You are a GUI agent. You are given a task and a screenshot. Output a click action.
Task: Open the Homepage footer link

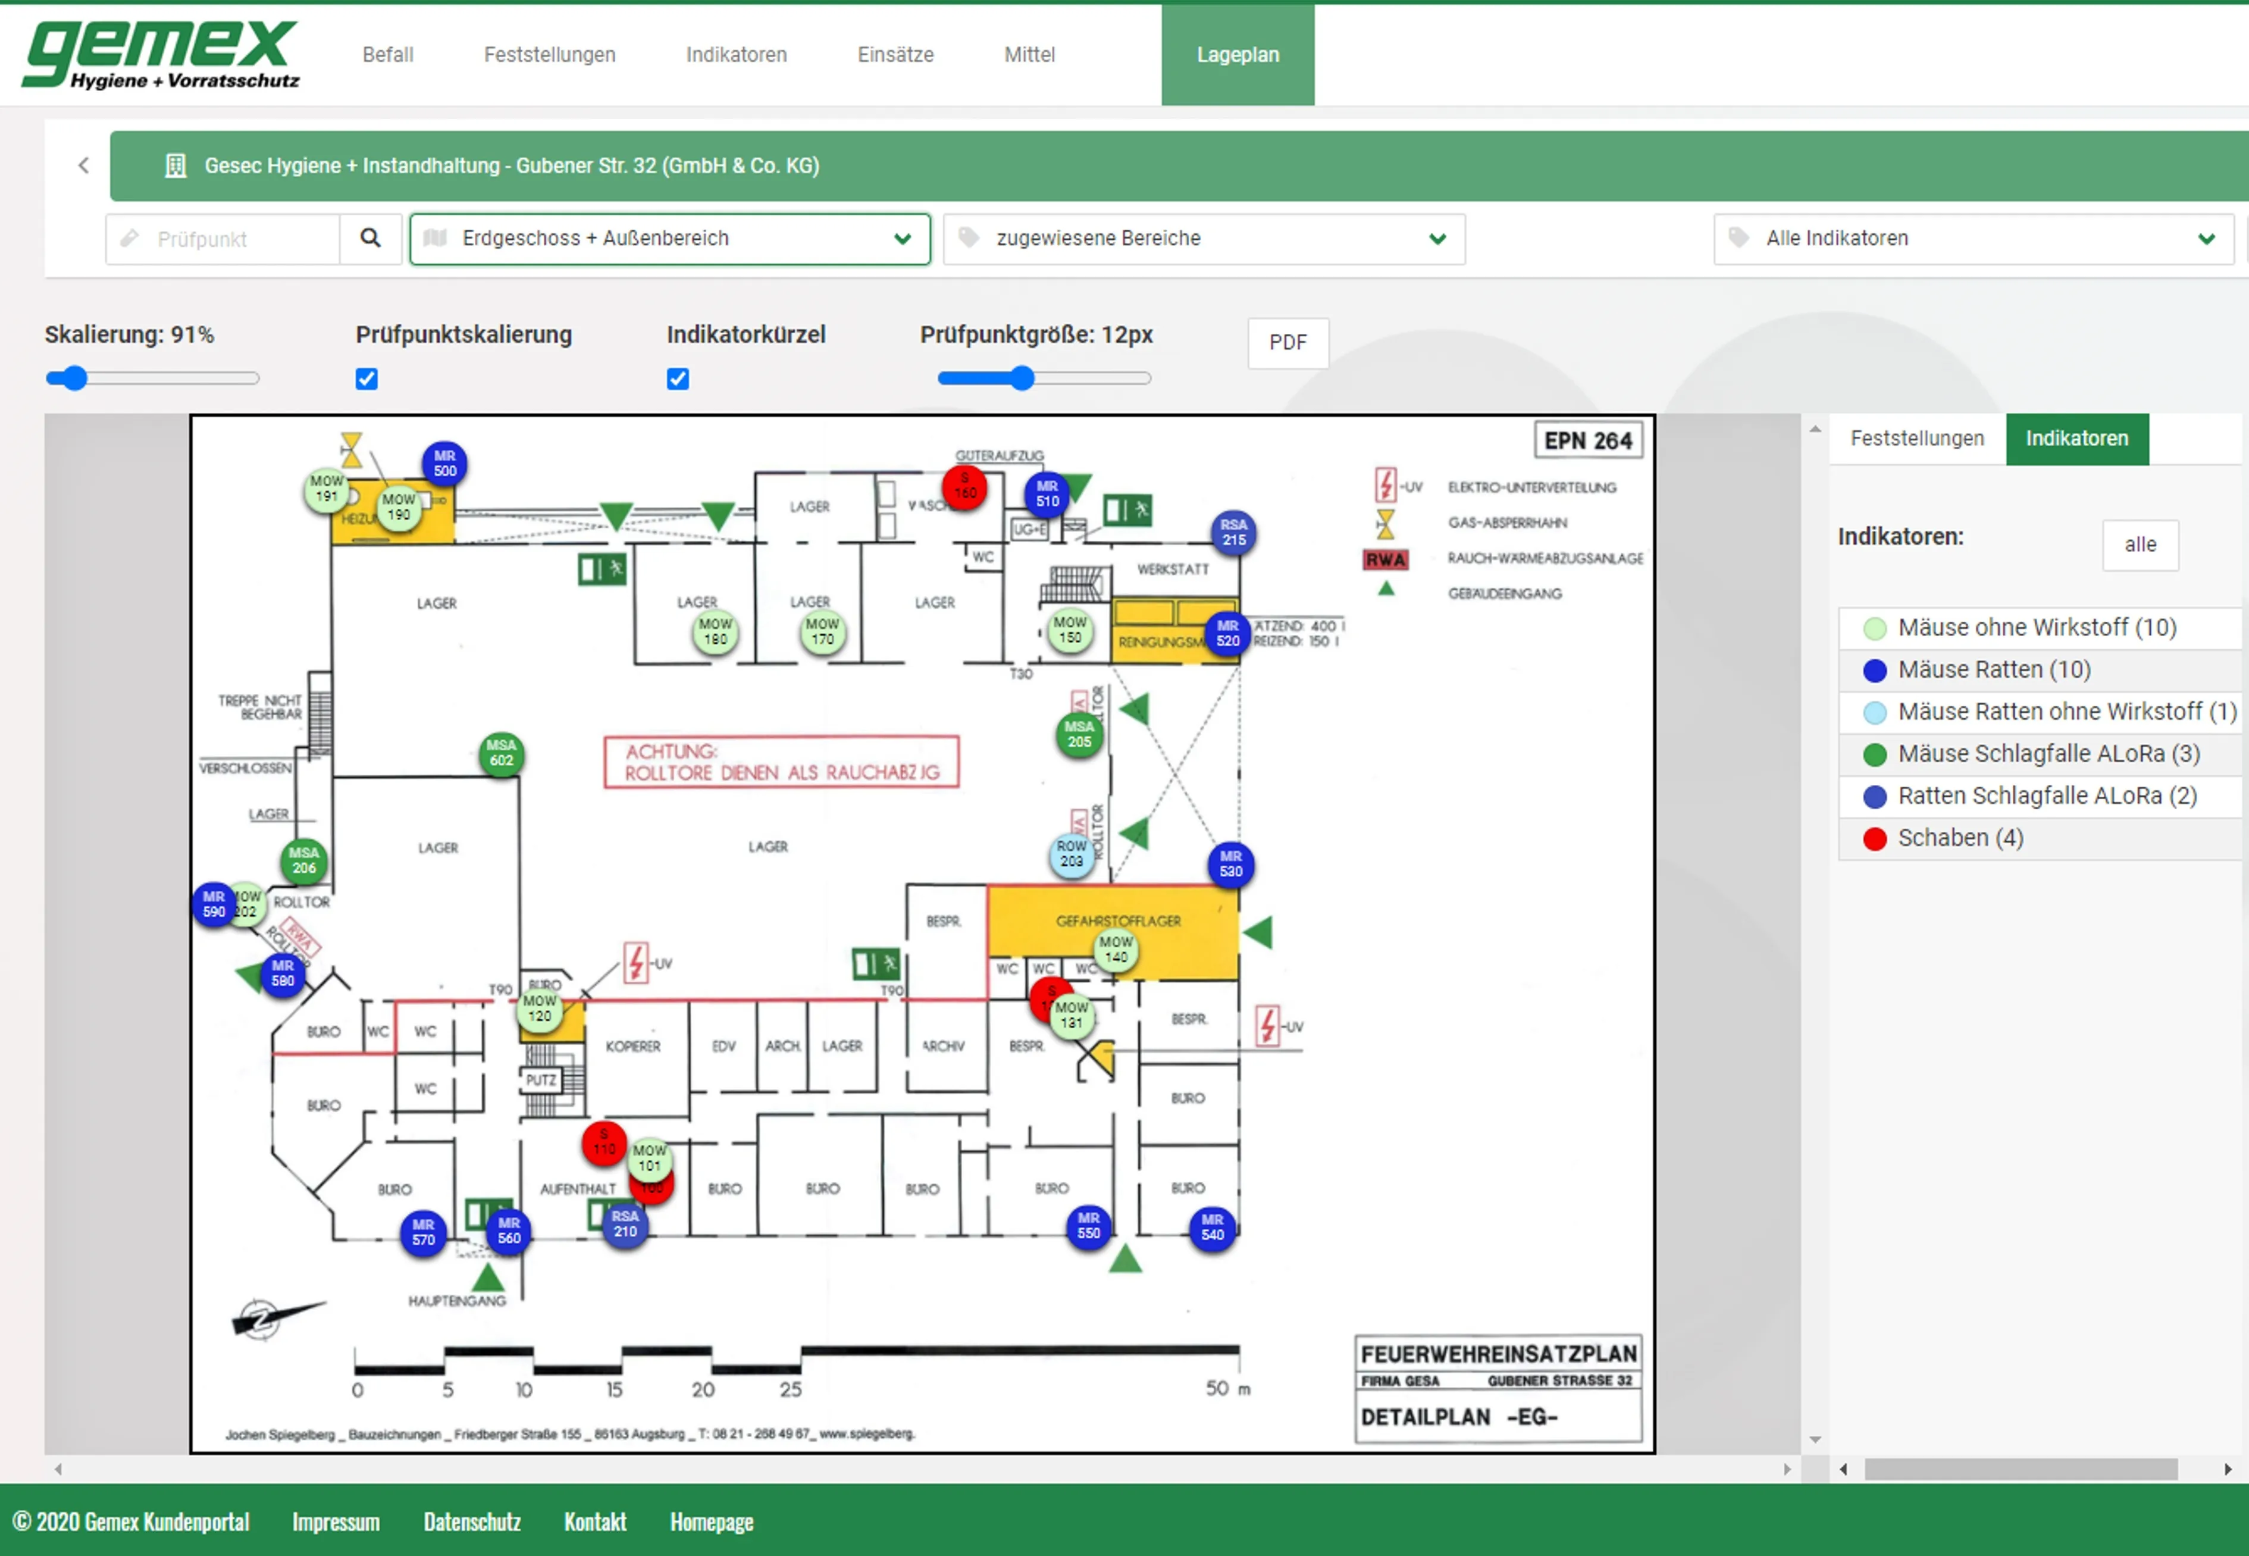tap(712, 1522)
